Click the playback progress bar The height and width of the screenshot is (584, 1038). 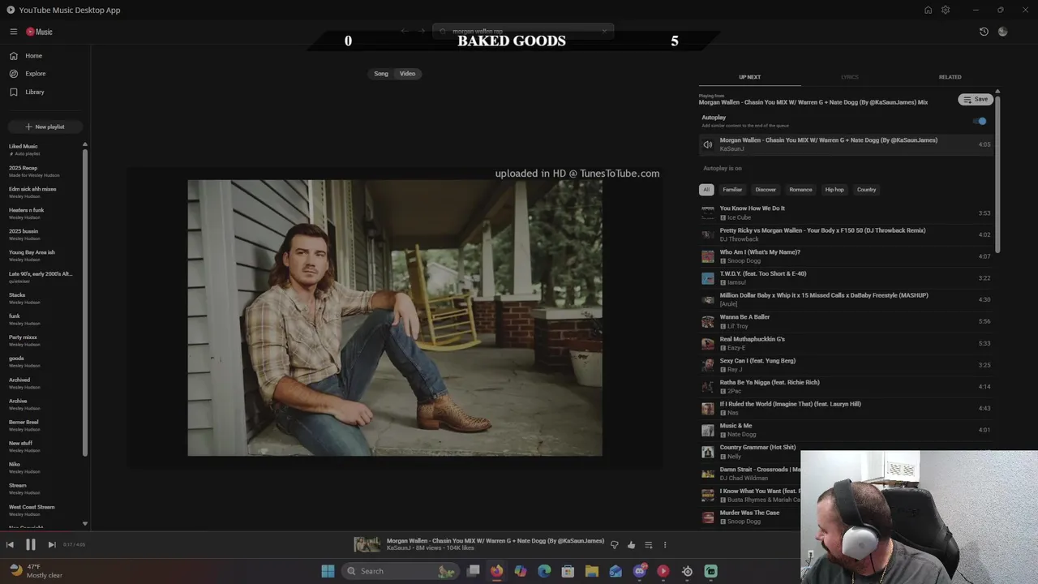coord(519,533)
